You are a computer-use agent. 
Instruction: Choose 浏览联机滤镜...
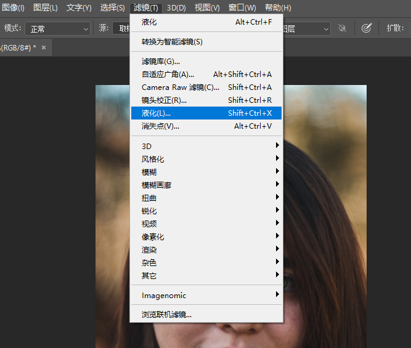point(206,314)
